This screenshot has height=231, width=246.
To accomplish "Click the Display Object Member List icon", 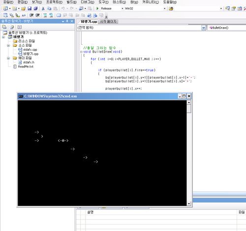I will click(x=5, y=15).
